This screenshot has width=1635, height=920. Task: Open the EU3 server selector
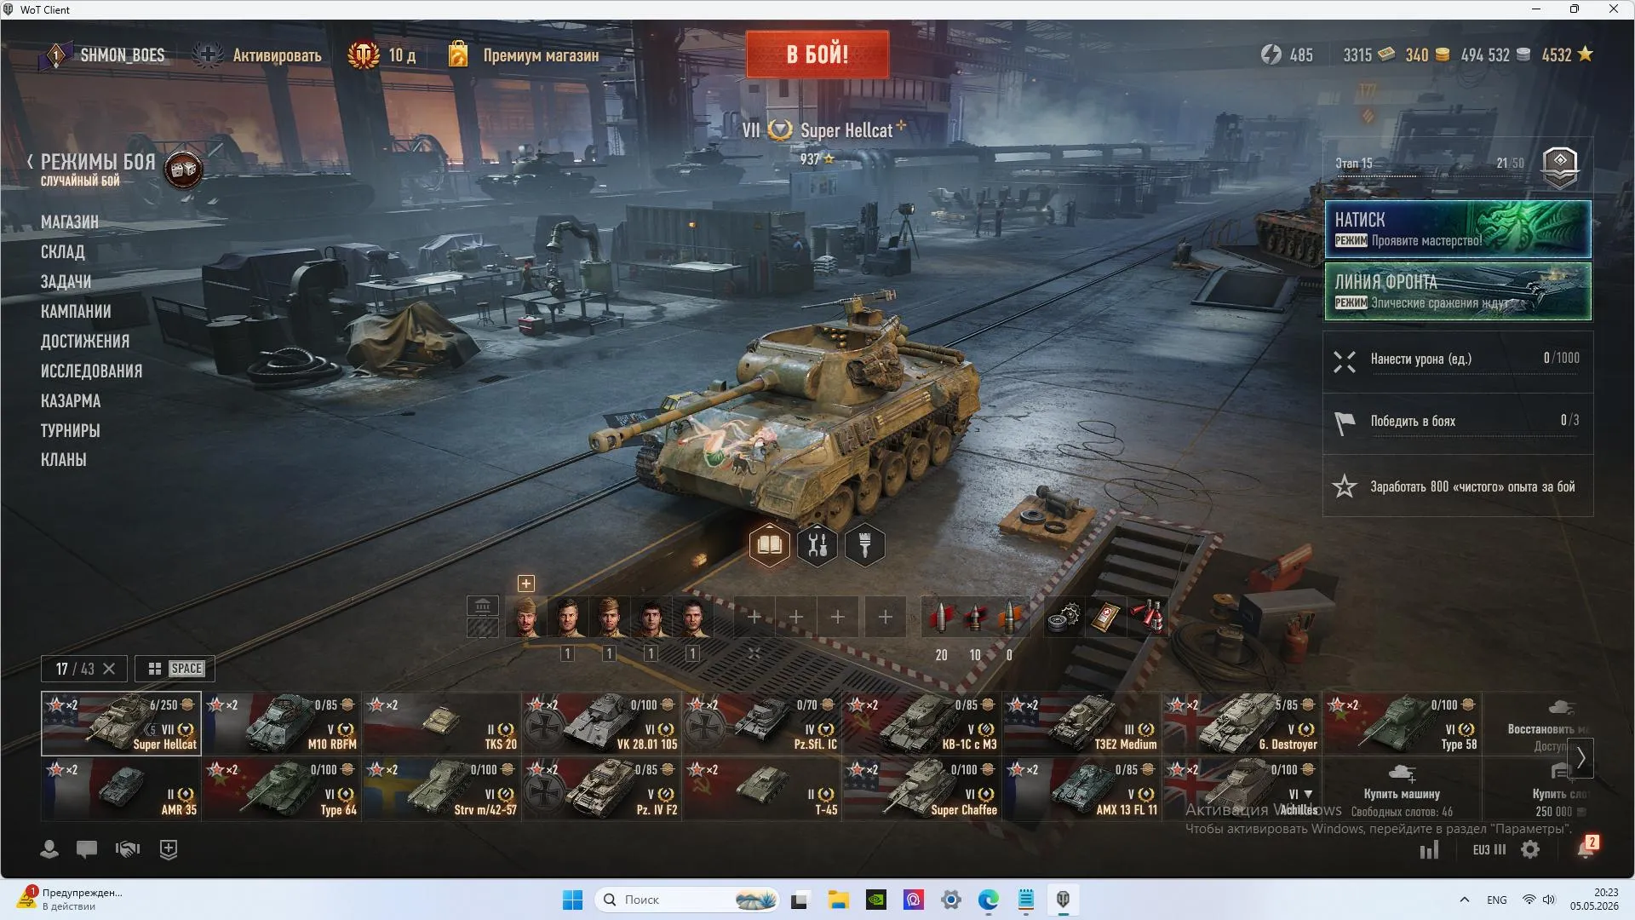[1489, 849]
